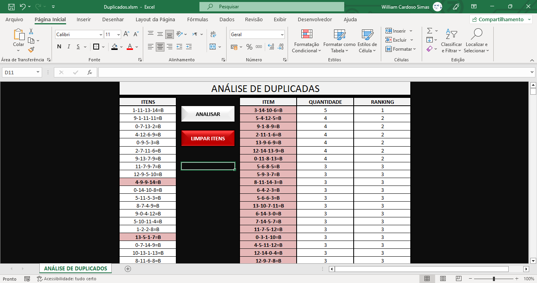
Task: Click the percent style icon
Action: point(249,47)
